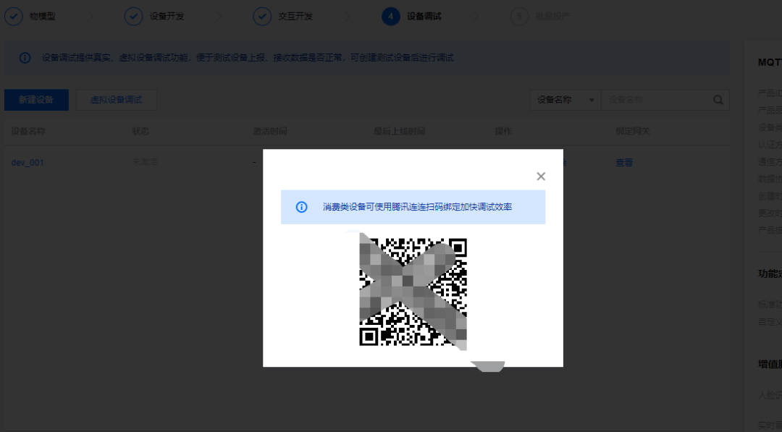This screenshot has width=782, height=432.
Task: Click the 设备开发 checkmark circle icon
Action: 133,17
